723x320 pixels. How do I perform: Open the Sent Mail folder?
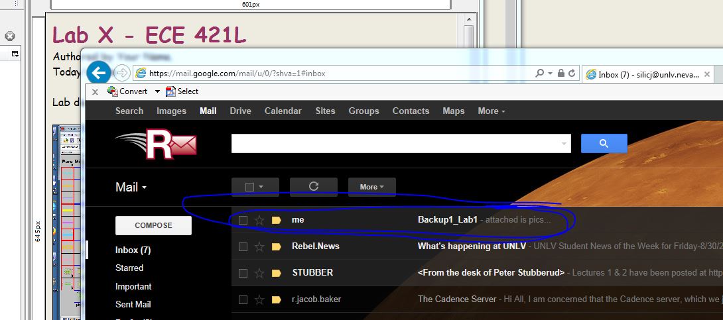[x=133, y=304]
